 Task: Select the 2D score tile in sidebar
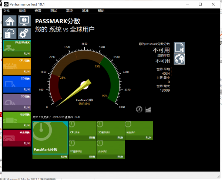(17, 82)
